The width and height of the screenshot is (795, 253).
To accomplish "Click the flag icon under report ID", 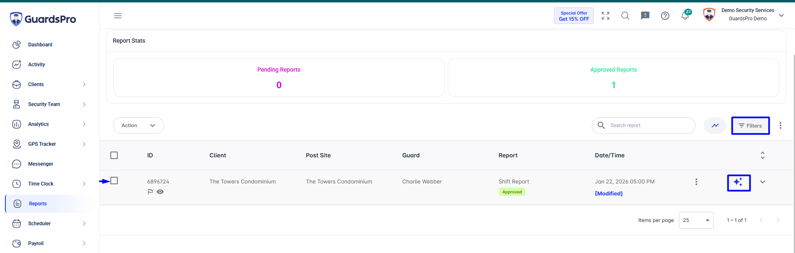I will pyautogui.click(x=150, y=192).
